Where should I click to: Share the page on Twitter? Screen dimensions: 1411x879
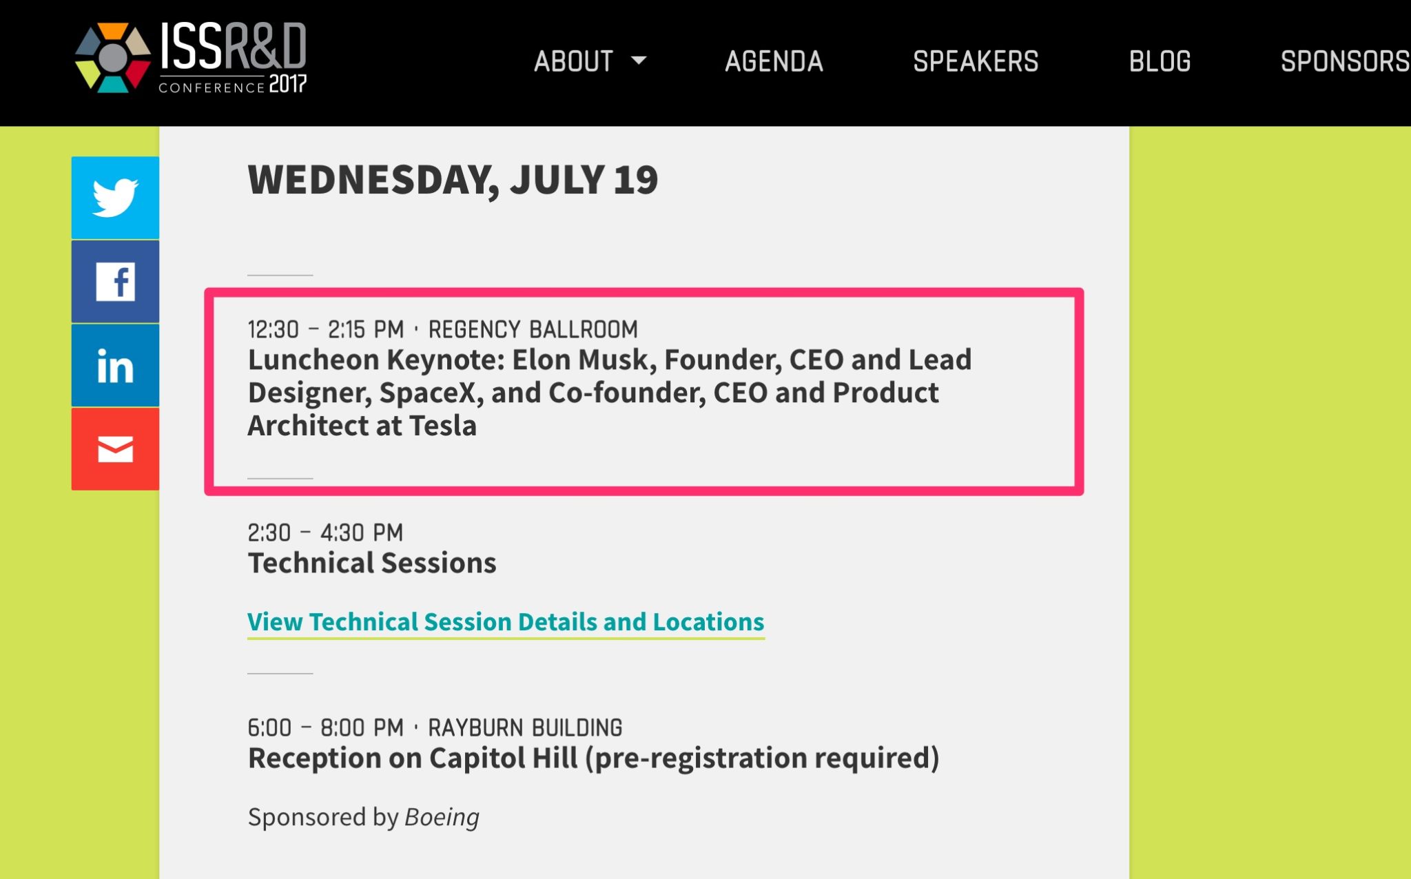click(x=115, y=198)
